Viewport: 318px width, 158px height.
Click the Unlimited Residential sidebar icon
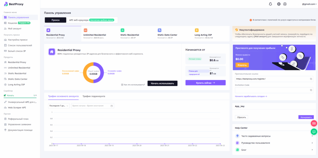point(6,68)
